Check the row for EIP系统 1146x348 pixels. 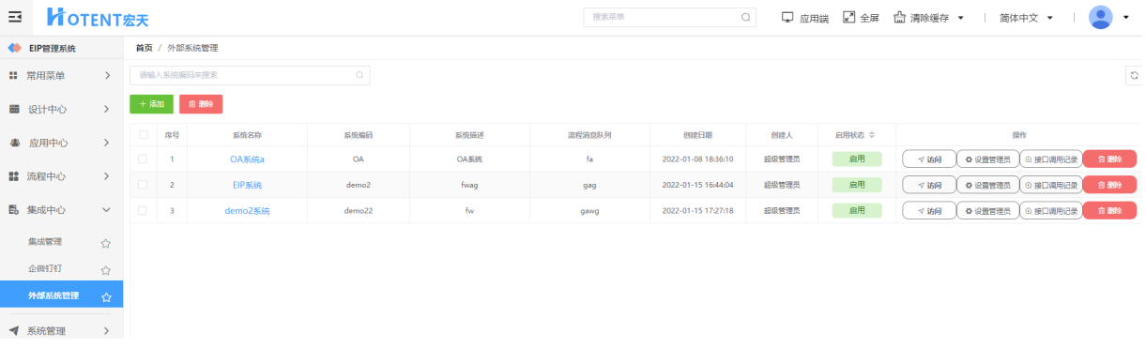[x=143, y=185]
